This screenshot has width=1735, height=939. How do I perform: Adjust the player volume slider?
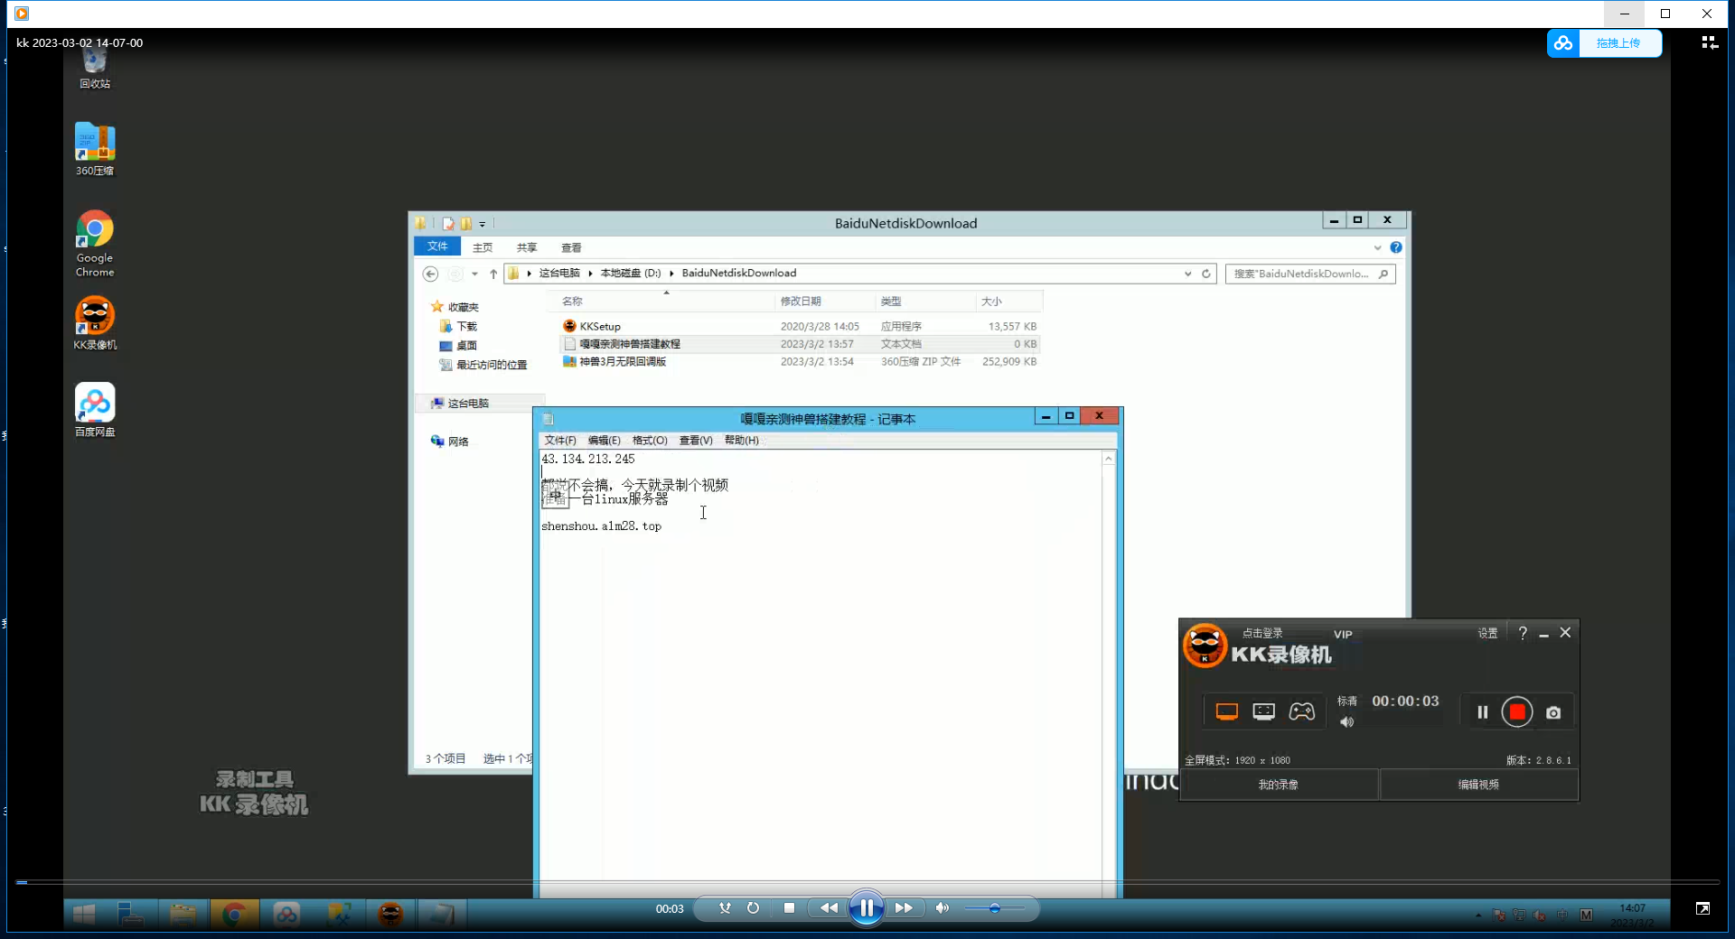tap(994, 908)
